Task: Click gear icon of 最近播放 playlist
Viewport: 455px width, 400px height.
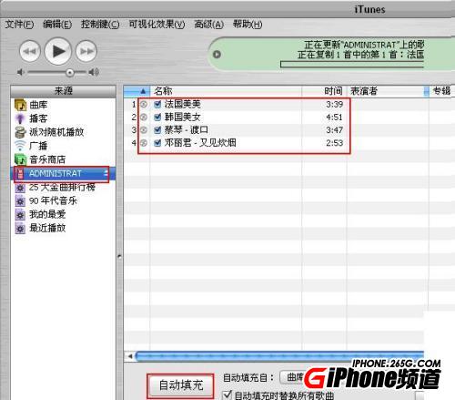Action: coord(20,229)
